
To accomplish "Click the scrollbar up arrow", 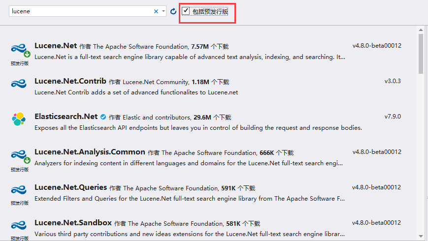I will tap(421, 30).
